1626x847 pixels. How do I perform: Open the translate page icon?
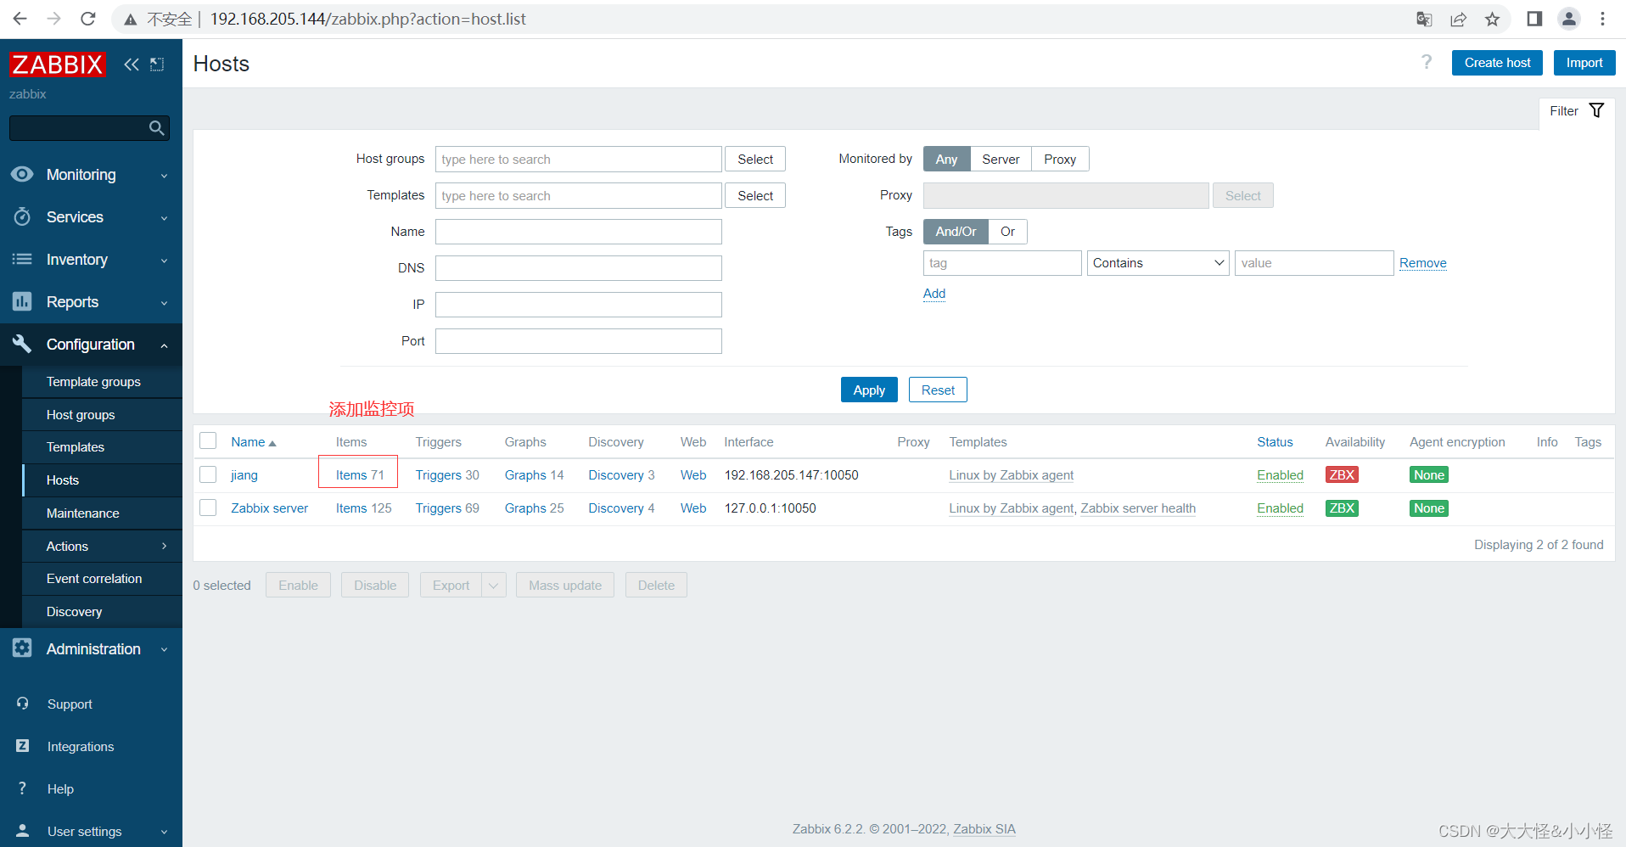[x=1424, y=19]
